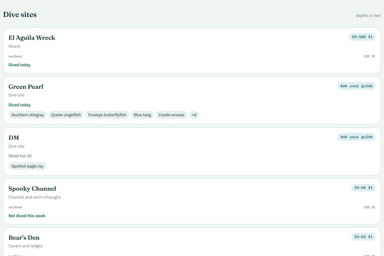
Task: Click the Wreck subtitle under El Aguila Wreck
Action: click(x=14, y=46)
